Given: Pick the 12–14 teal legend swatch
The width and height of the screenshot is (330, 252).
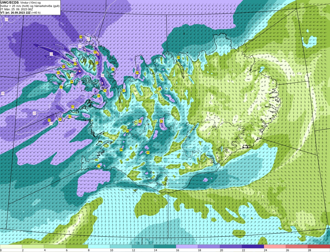Looking at the screenshot, I should [143, 246].
